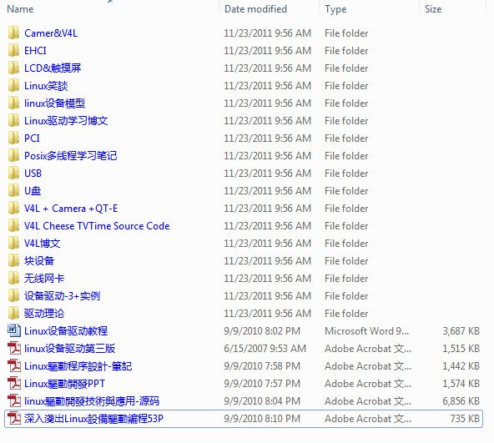
Task: Click the Linux驱动学习博文 folder icon
Action: tap(13, 121)
